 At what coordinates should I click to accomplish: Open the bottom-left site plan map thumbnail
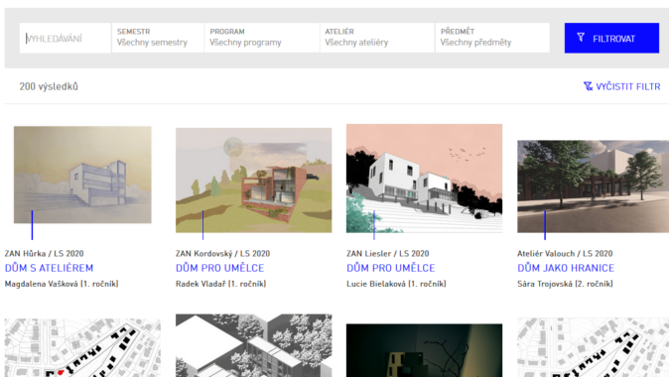tap(82, 347)
